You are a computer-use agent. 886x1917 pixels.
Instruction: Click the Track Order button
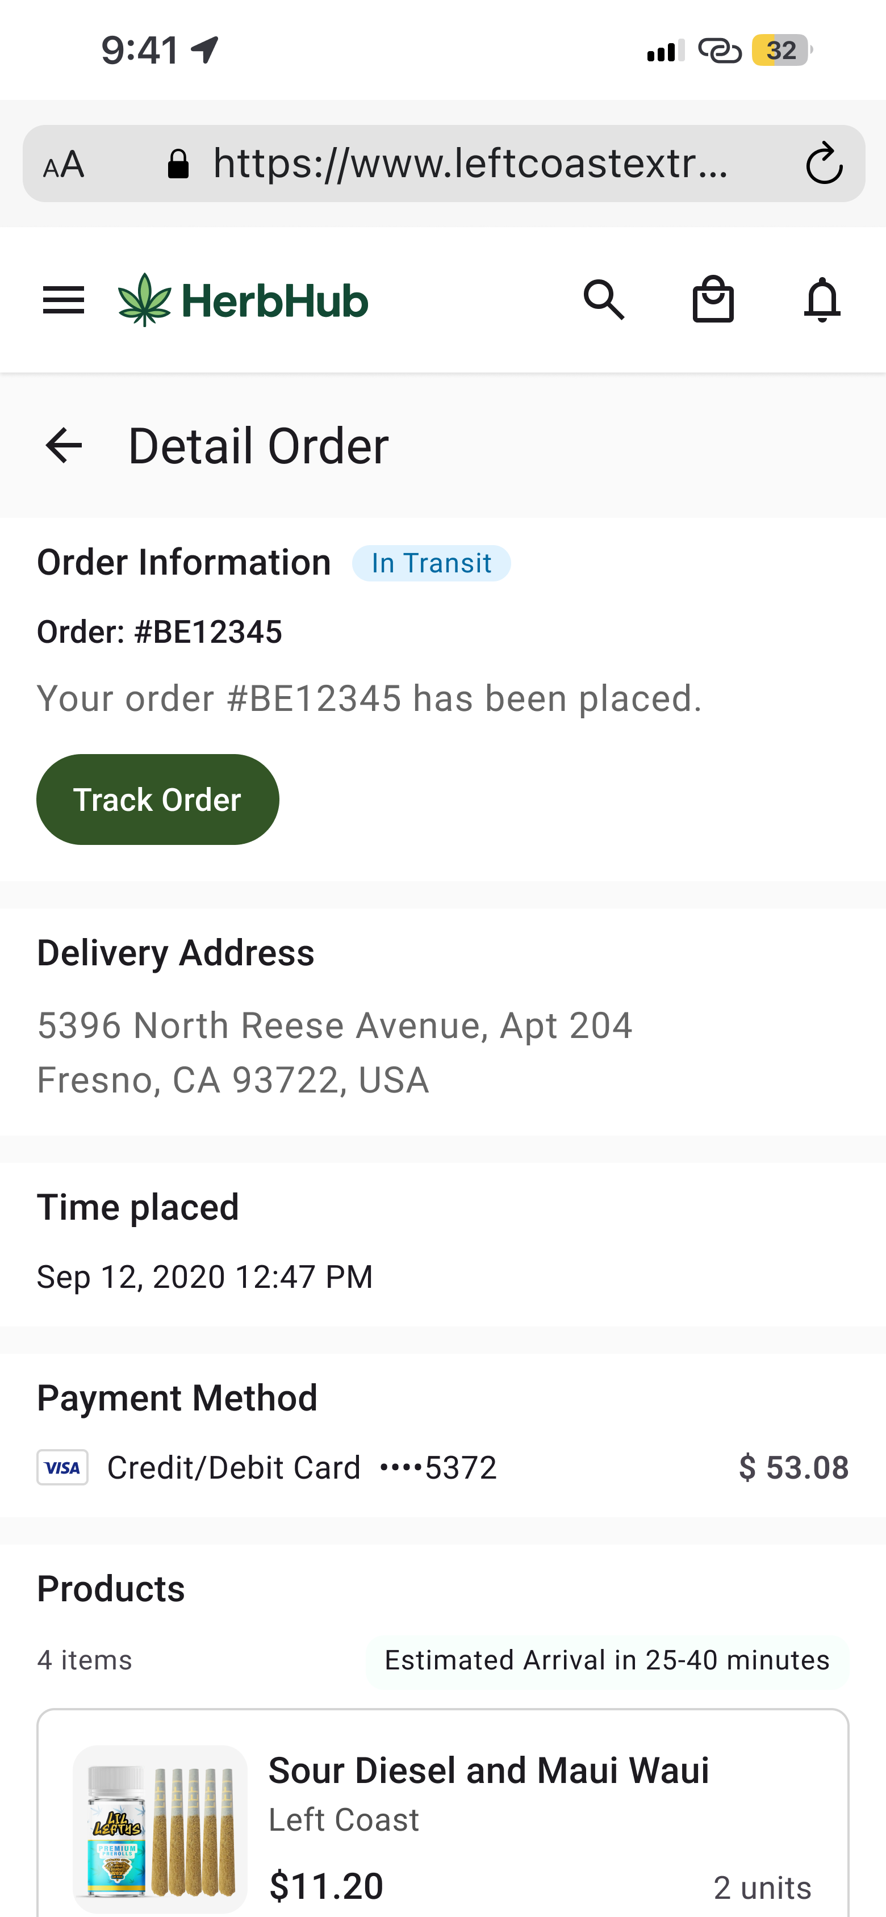point(158,800)
